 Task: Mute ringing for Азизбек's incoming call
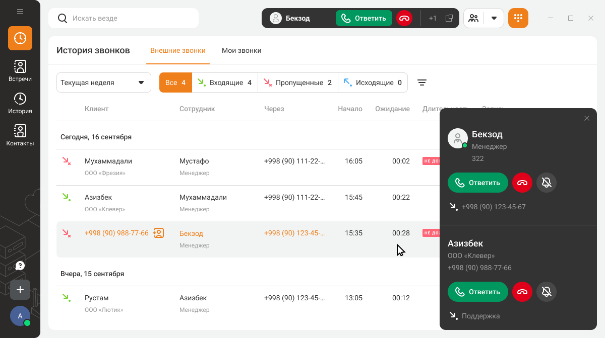click(x=547, y=292)
